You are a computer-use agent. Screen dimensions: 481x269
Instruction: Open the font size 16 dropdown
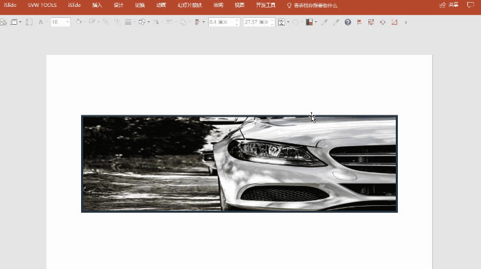click(x=67, y=22)
